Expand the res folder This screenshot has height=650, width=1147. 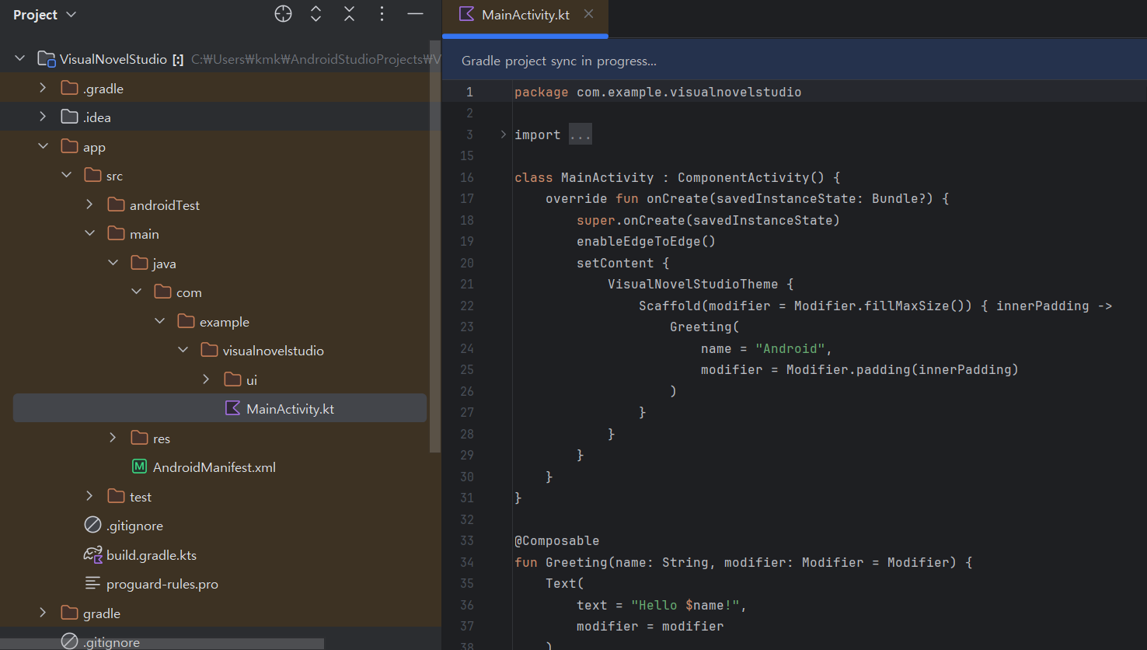pos(113,439)
